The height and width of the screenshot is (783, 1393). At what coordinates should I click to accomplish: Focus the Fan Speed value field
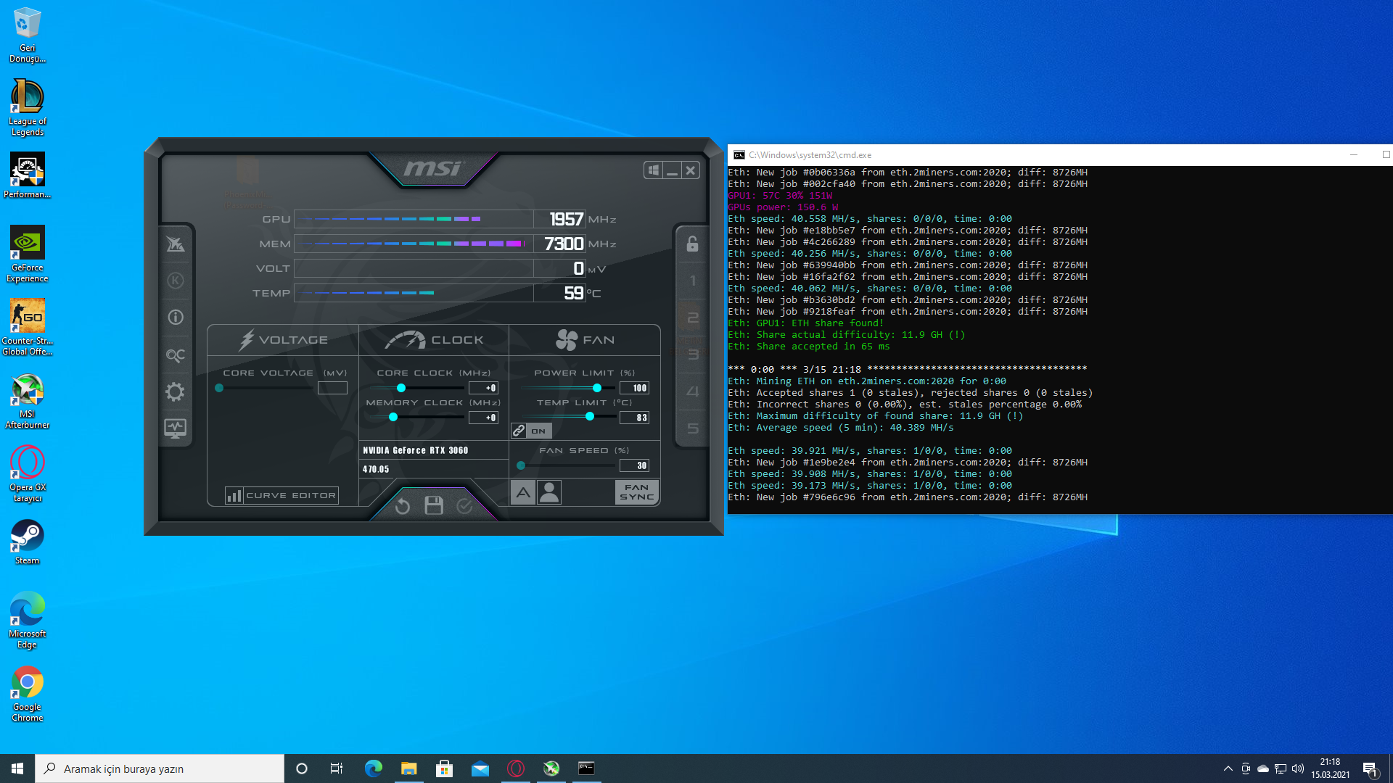(x=634, y=465)
